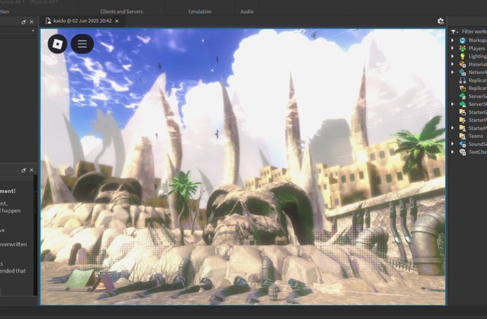Expand the MaterialService node

(x=452, y=64)
